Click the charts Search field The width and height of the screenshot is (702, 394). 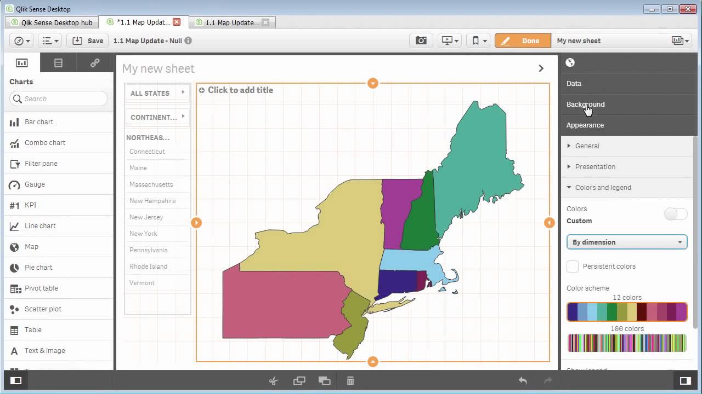pyautogui.click(x=59, y=99)
